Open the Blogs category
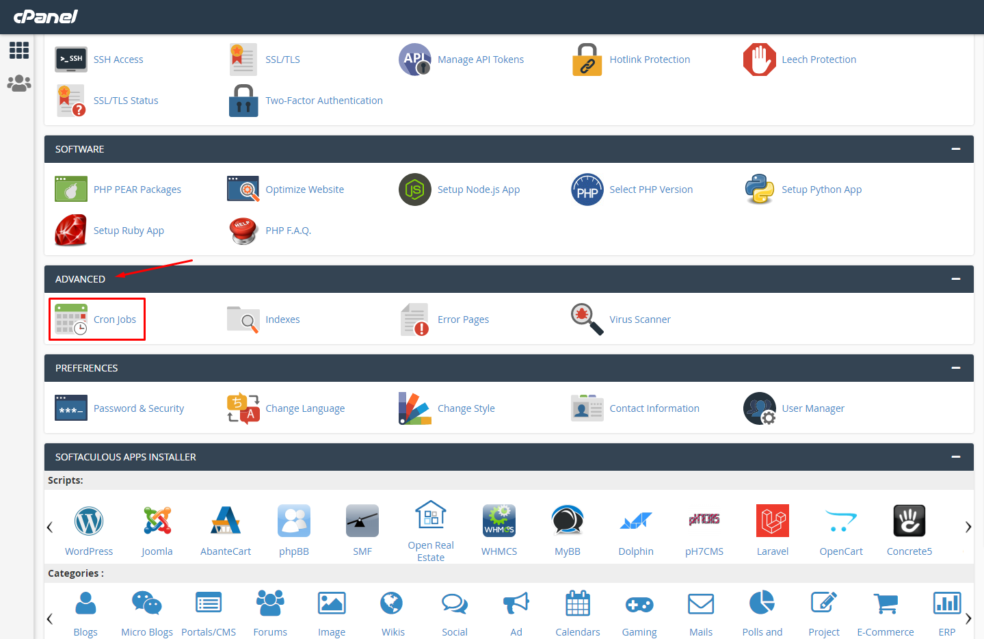 85,614
